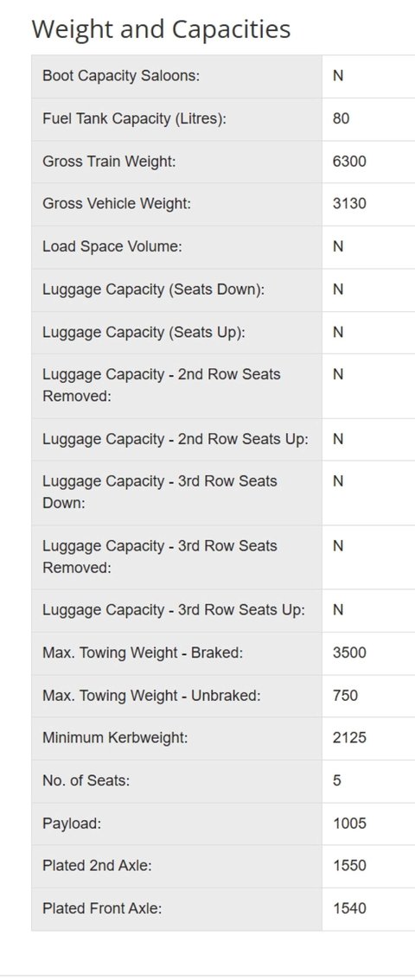Click the Max Towing Weight Braked value 3500
The width and height of the screenshot is (415, 980).
[349, 652]
